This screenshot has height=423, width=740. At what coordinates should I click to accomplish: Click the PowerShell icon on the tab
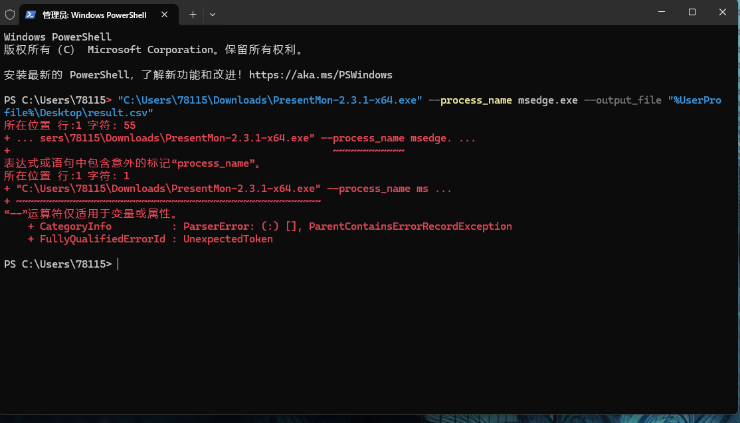(31, 15)
